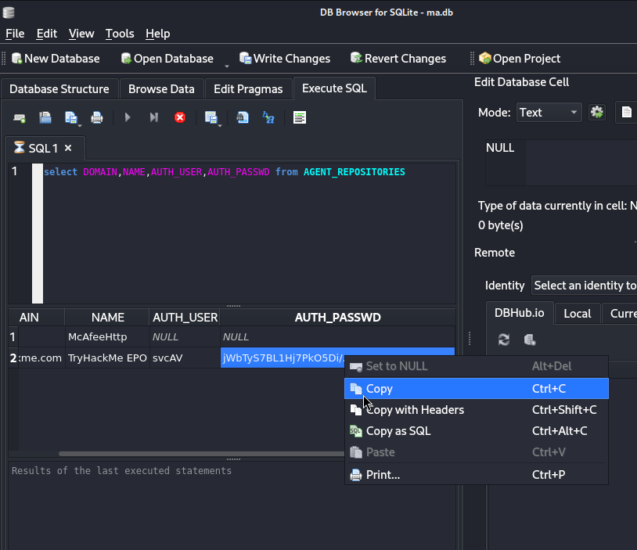Switch to Database Structure tab

[59, 89]
